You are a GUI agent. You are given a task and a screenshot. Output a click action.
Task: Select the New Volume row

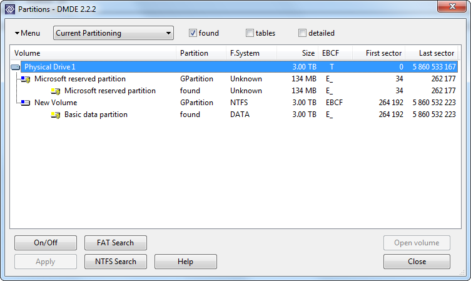click(240, 103)
